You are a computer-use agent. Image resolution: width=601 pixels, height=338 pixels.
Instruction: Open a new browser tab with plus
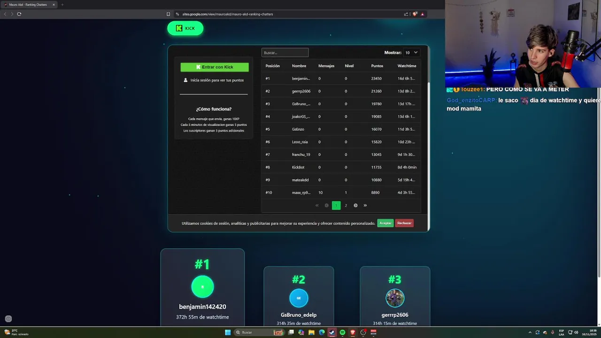(62, 5)
